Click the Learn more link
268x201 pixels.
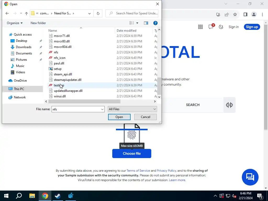pyautogui.click(x=177, y=180)
